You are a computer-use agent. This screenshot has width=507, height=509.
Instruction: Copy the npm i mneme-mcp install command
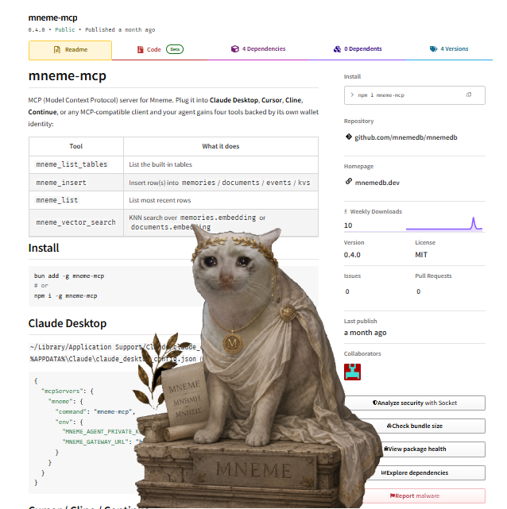pyautogui.click(x=469, y=94)
